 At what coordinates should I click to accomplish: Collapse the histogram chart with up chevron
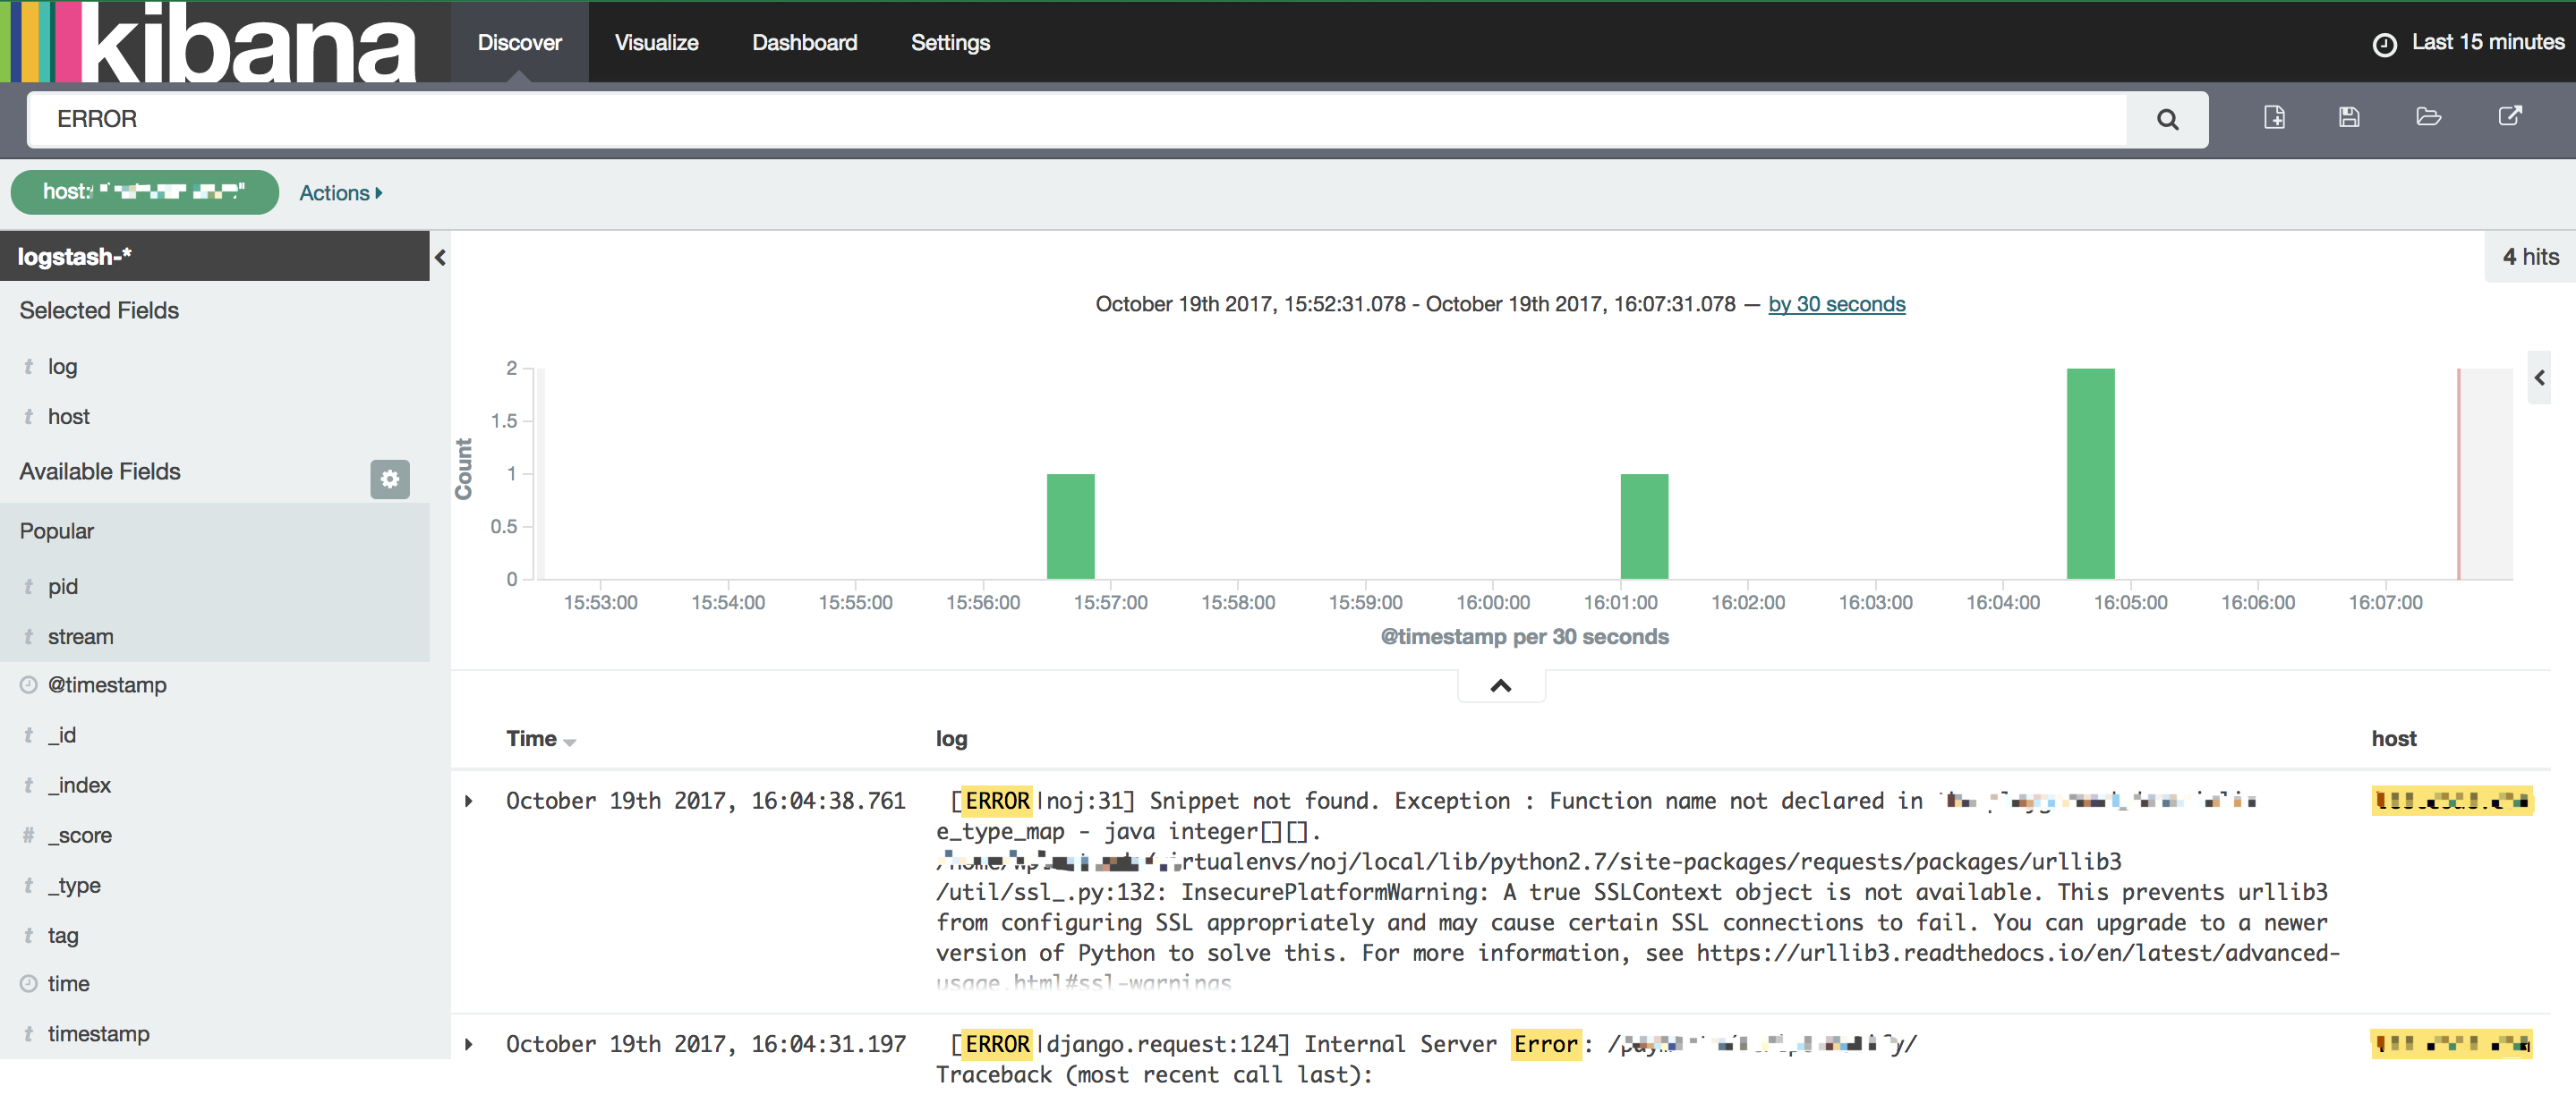(1500, 686)
